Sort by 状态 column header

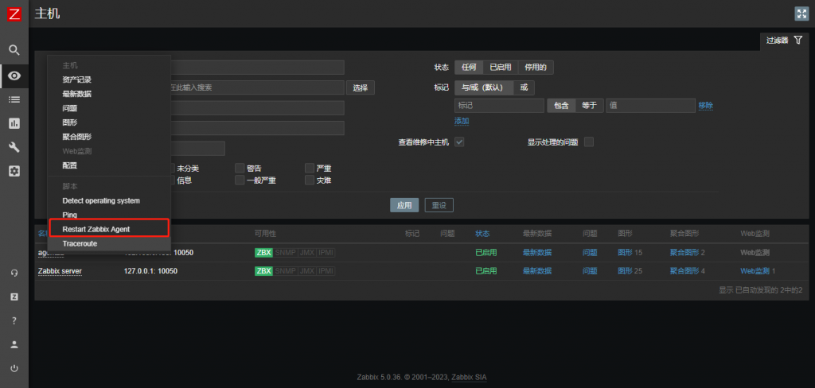482,234
